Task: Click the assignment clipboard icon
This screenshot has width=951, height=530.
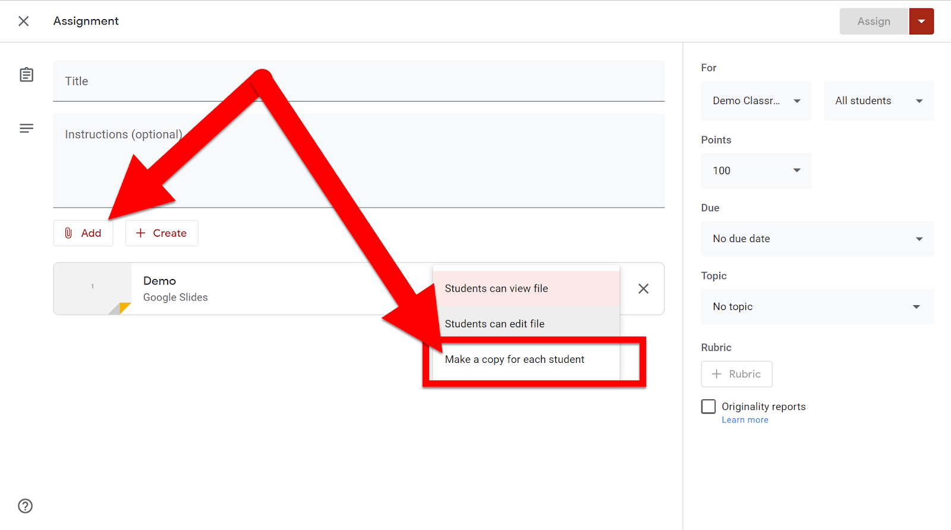Action: (x=26, y=75)
